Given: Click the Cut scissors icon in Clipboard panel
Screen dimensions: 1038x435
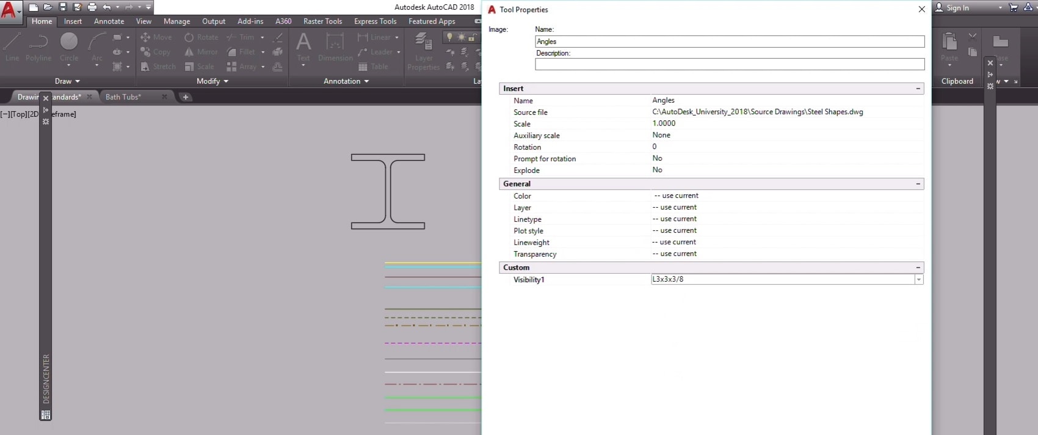Looking at the screenshot, I should click(973, 37).
